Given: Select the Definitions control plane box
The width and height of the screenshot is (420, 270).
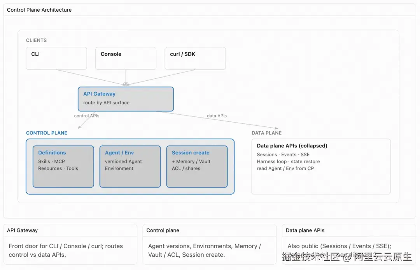Looking at the screenshot, I should [63, 166].
